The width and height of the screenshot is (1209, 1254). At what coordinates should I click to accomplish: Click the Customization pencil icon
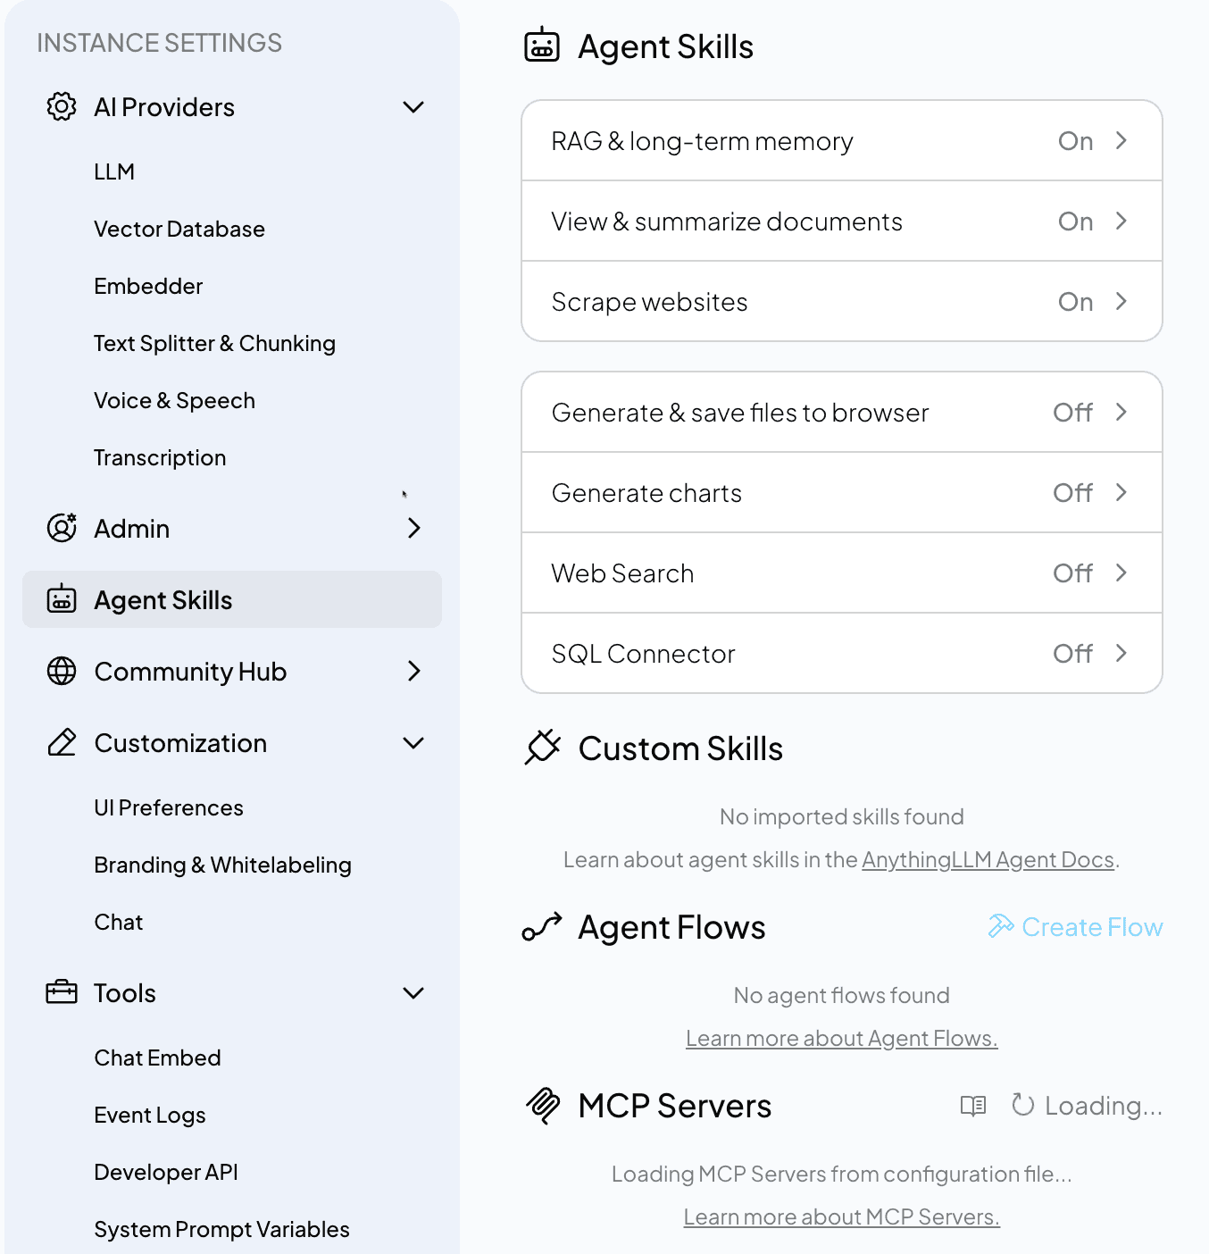62,742
